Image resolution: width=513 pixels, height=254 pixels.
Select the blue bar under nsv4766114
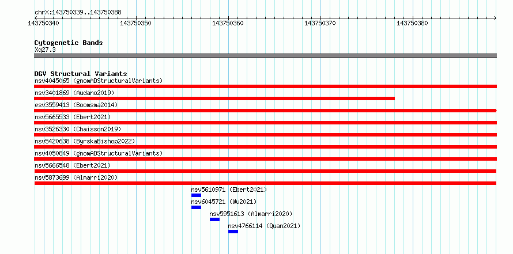233,232
